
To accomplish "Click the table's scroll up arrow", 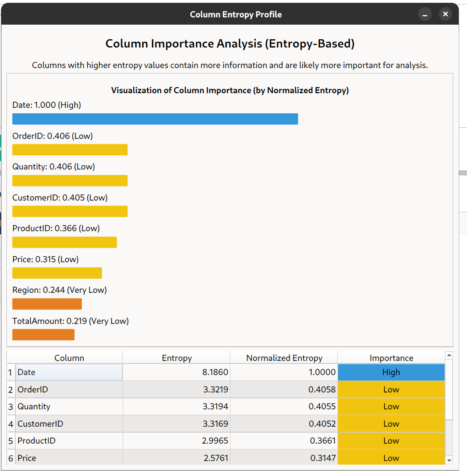I will click(x=449, y=355).
